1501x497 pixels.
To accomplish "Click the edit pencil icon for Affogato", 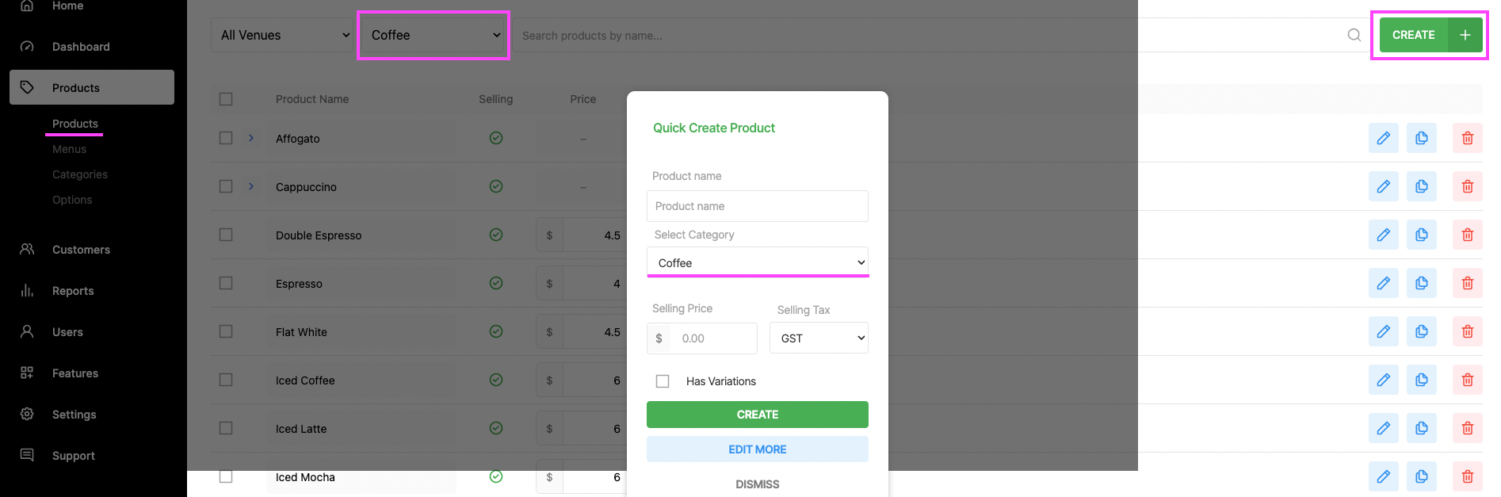I will pos(1383,138).
